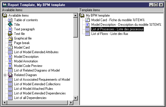The image size is (166, 107).
Task: Click the Title book icon
Action: 10,25
